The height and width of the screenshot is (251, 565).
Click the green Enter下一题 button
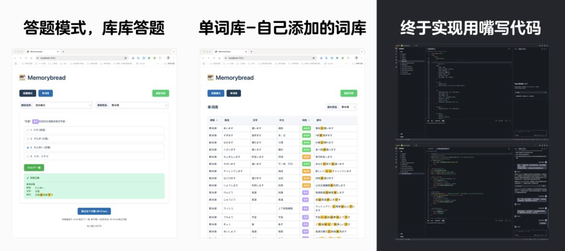click(x=34, y=167)
